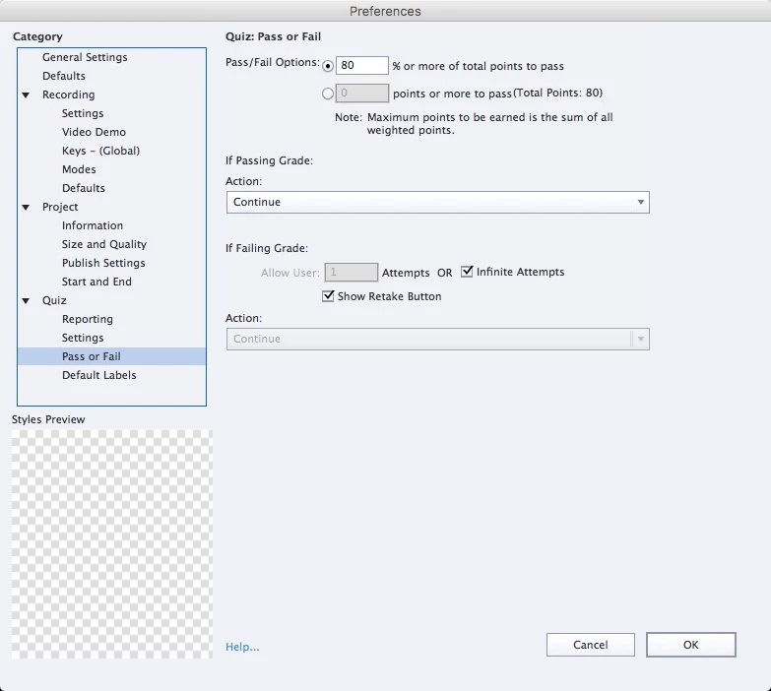Open Video Demo preferences
The height and width of the screenshot is (691, 771).
tap(94, 132)
